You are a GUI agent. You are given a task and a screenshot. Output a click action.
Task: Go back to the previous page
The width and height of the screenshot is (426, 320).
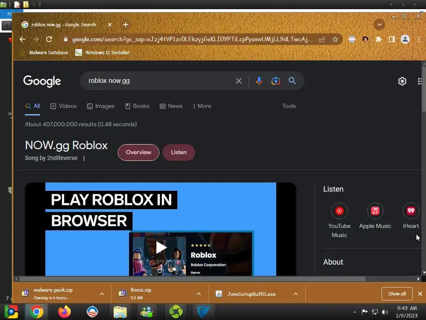pyautogui.click(x=22, y=39)
